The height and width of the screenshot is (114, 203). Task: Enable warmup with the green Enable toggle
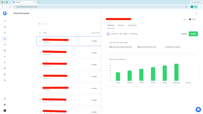(x=193, y=34)
